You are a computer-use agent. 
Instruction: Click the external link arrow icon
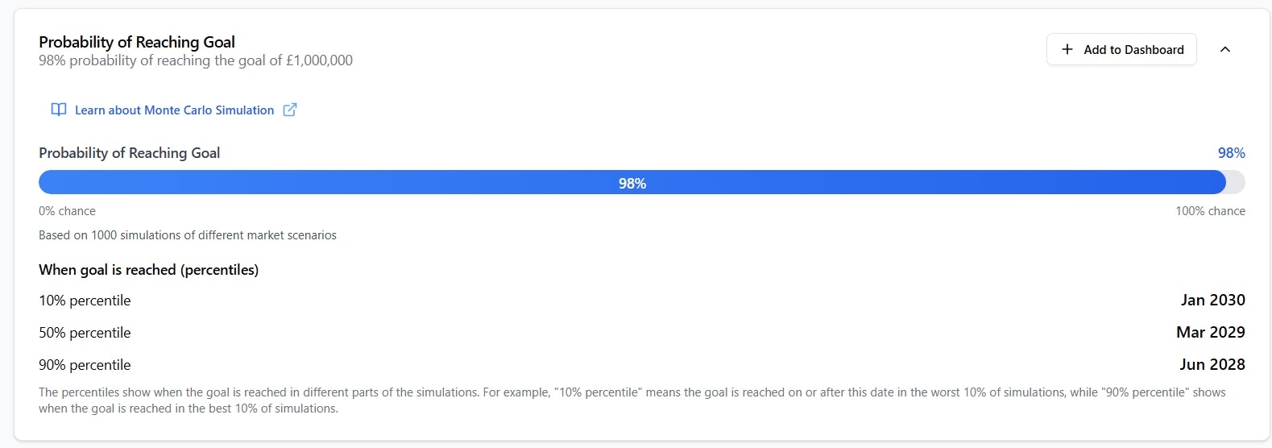[290, 110]
